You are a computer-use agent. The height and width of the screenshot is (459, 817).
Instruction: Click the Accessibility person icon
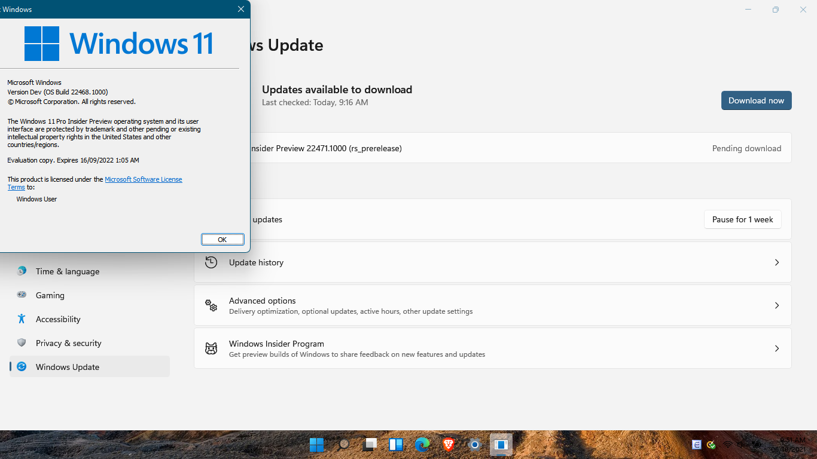[22, 319]
